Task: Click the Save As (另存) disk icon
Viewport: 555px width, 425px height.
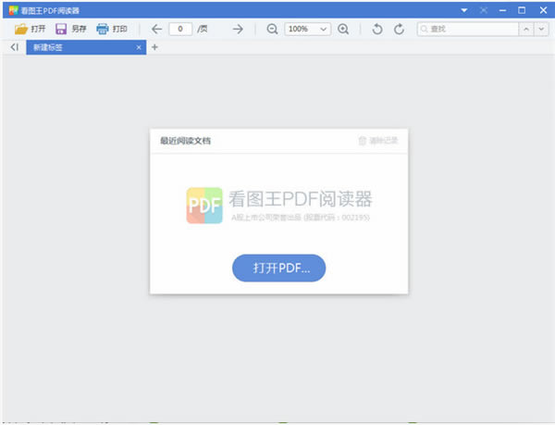Action: [x=61, y=29]
